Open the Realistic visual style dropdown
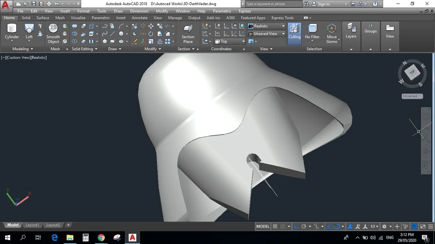 (x=266, y=26)
